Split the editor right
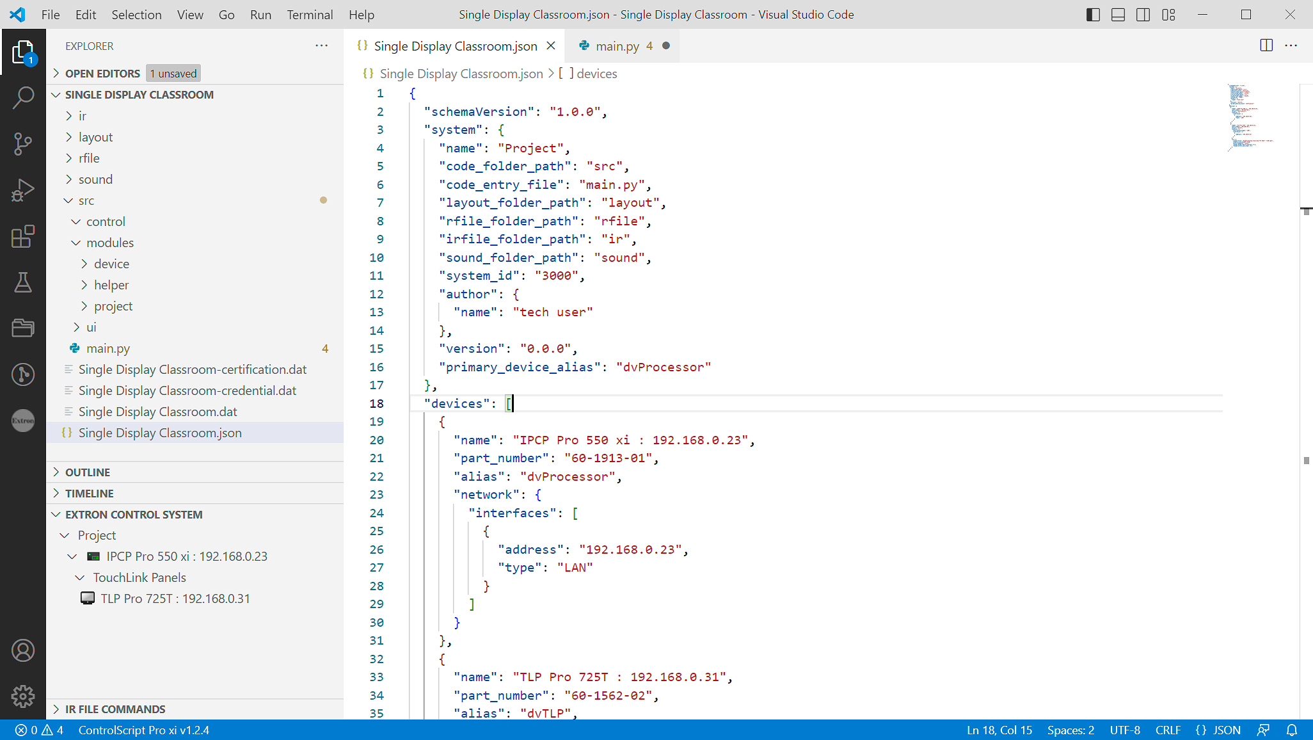1313x740 pixels. (x=1266, y=45)
